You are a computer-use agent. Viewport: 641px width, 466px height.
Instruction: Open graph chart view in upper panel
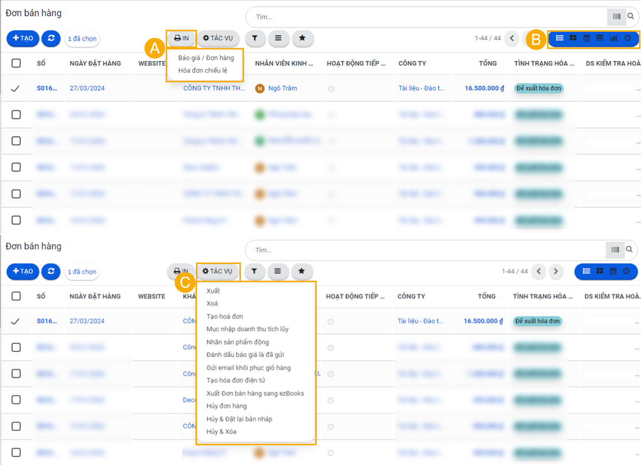coord(614,38)
